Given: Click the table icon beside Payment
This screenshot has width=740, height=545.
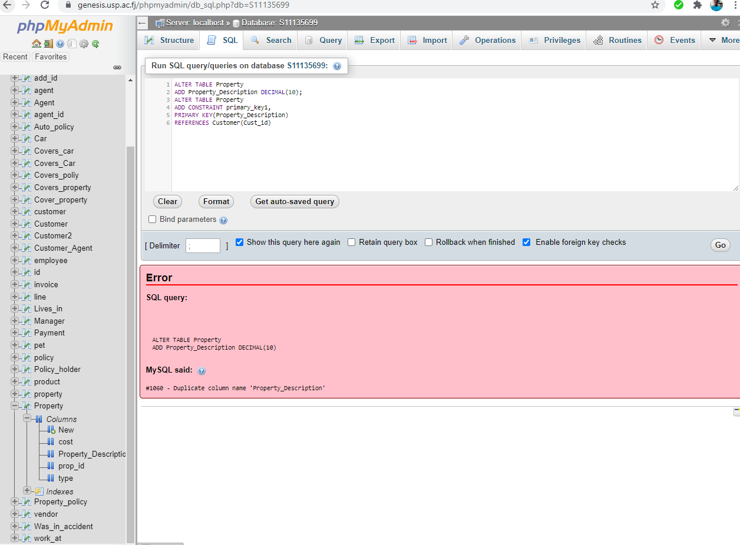Looking at the screenshot, I should click(x=27, y=333).
